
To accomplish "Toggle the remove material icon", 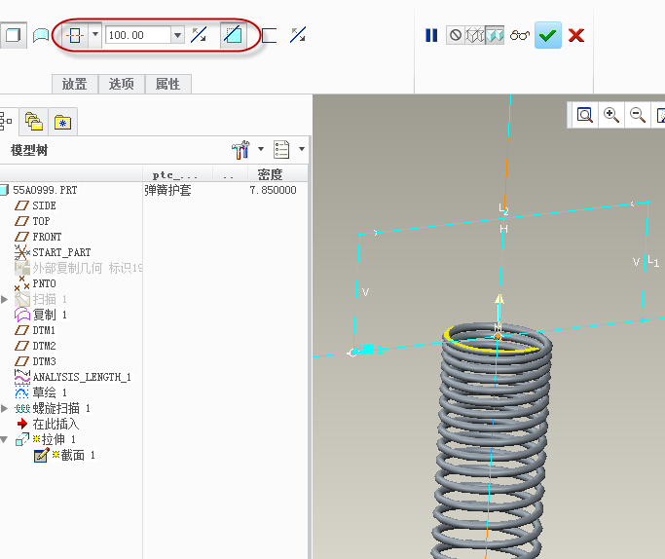I will [233, 35].
